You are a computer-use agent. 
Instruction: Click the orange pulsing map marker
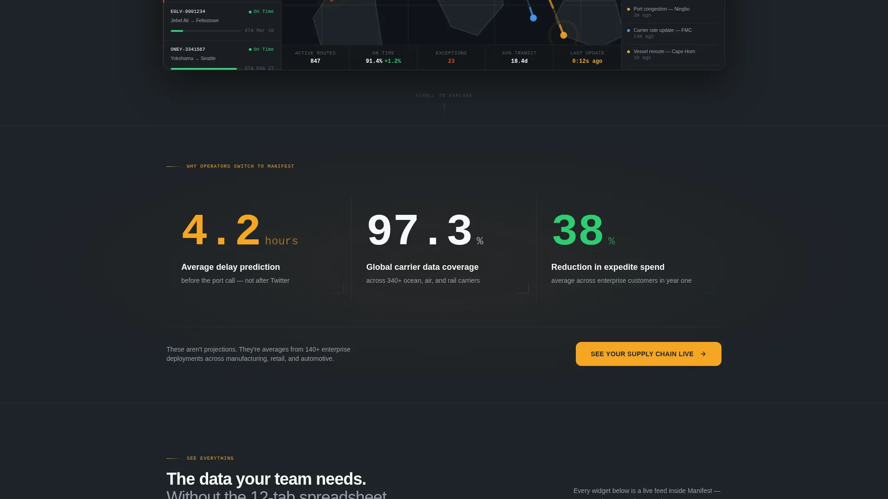pyautogui.click(x=563, y=35)
